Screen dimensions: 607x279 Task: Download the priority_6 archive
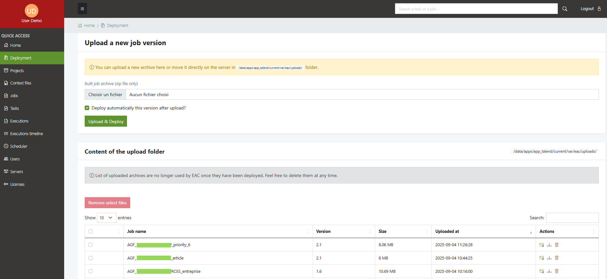click(x=549, y=245)
